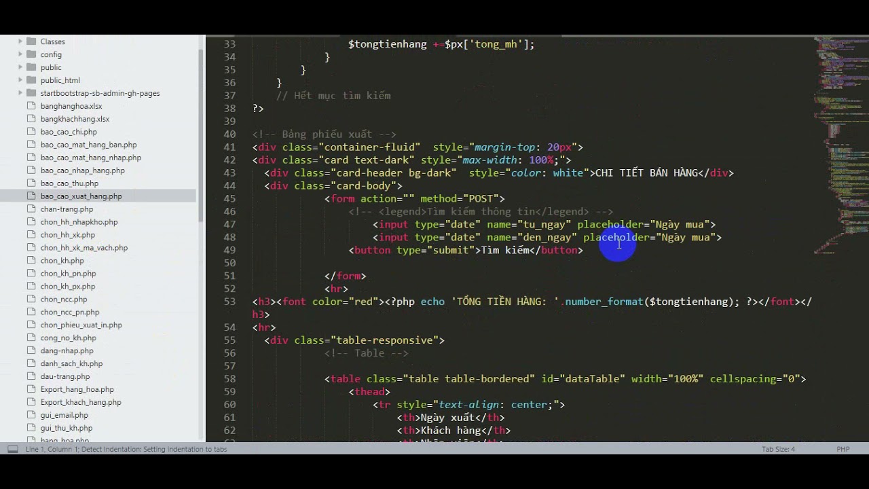The image size is (869, 489).
Task: Click the text 'CHI TIẾT BÁN HÀNG' on line 43
Action: tap(646, 173)
